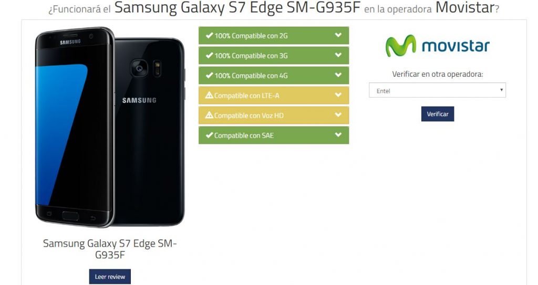Open the yellow Compatible con LTE-A bar
Image resolution: width=538 pixels, height=285 pixels.
(x=274, y=96)
